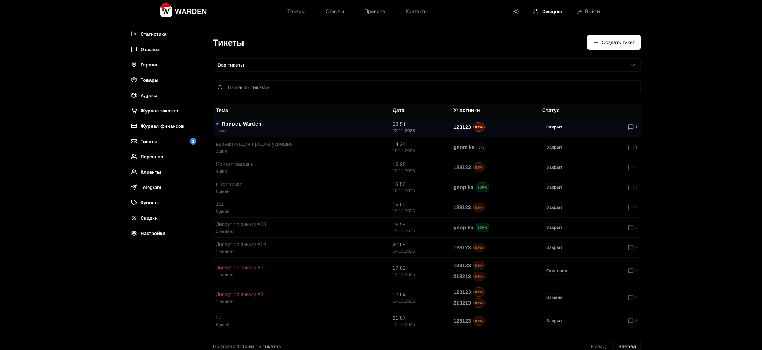The width and height of the screenshot is (762, 350).
Task: Click the Warden logo with Santa hat
Action: [x=166, y=11]
